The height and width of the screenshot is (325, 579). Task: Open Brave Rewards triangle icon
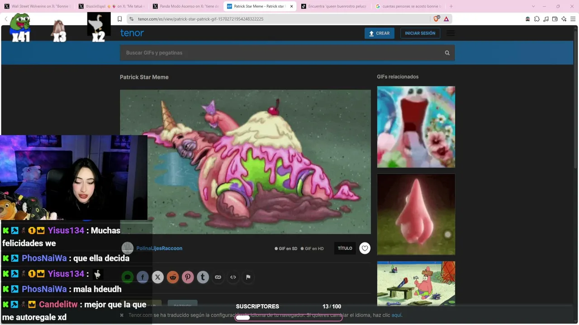point(446,19)
